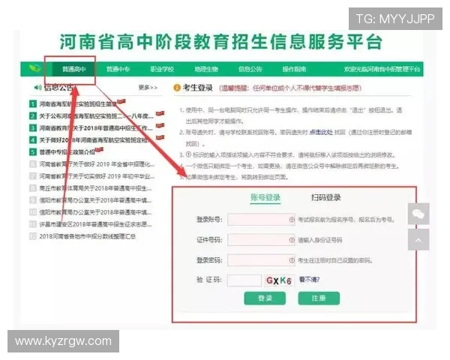Image resolution: width=450 pixels, height=360 pixels.
Task: Click the orange exclamation icon beside 考生登录
Action: [x=177, y=88]
